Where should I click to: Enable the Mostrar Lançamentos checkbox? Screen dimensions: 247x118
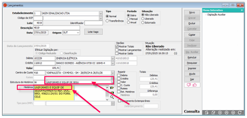(x=117, y=50)
